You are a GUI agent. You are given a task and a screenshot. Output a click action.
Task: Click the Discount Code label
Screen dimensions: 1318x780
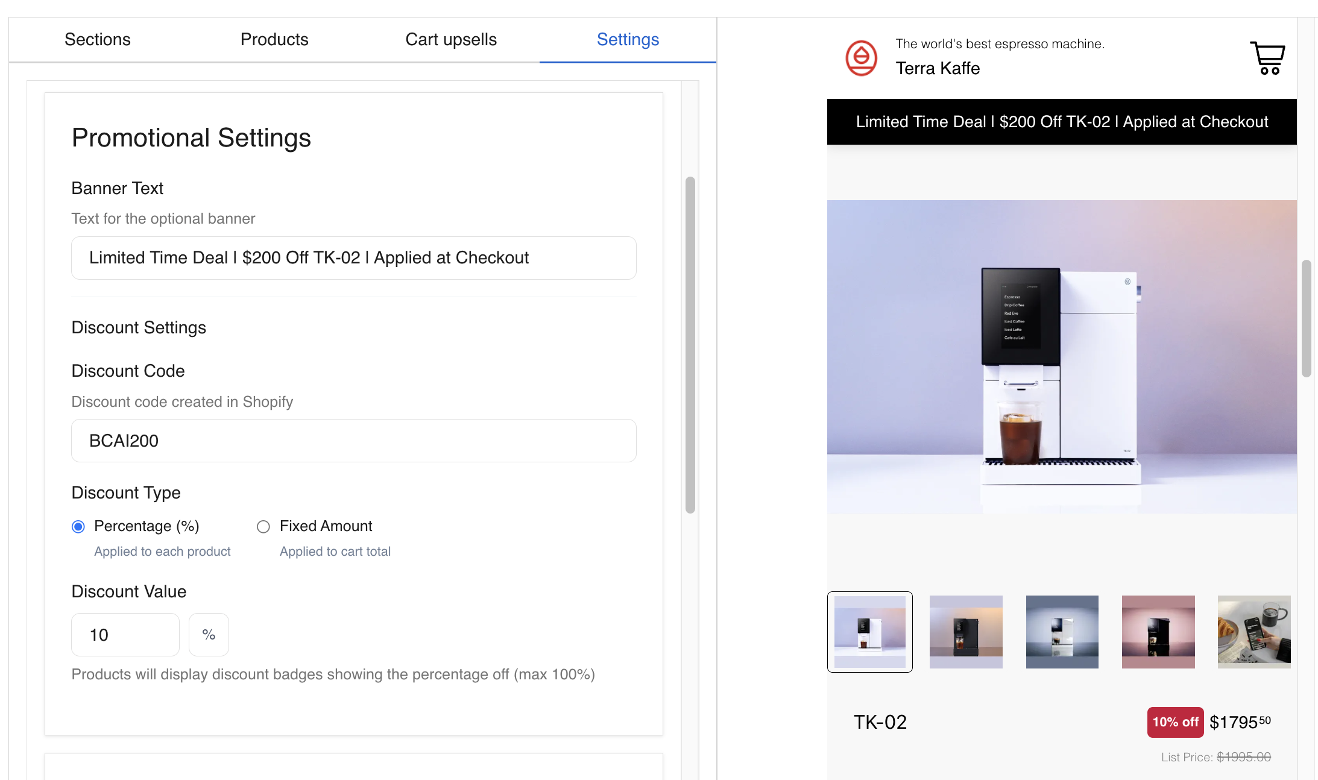click(128, 371)
